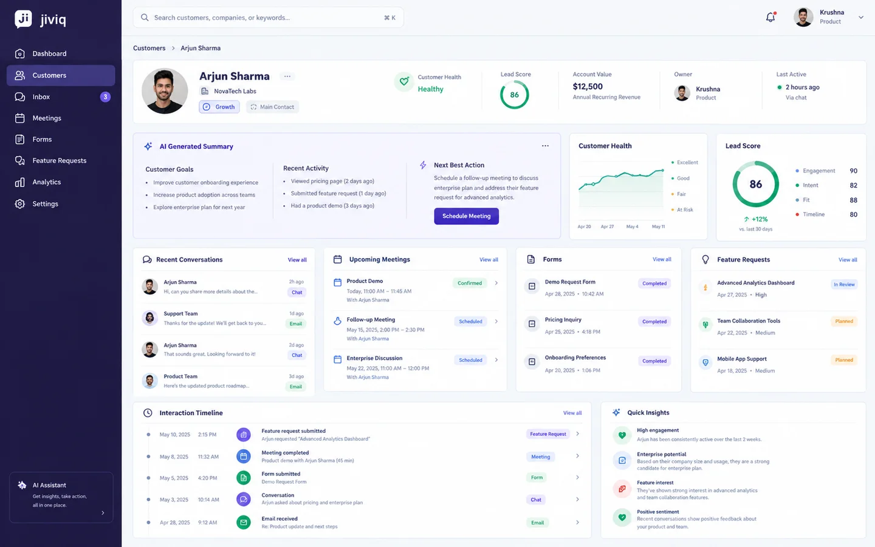Click the Forms document icon in sidebar
Viewport: 875px width, 547px height.
click(20, 139)
